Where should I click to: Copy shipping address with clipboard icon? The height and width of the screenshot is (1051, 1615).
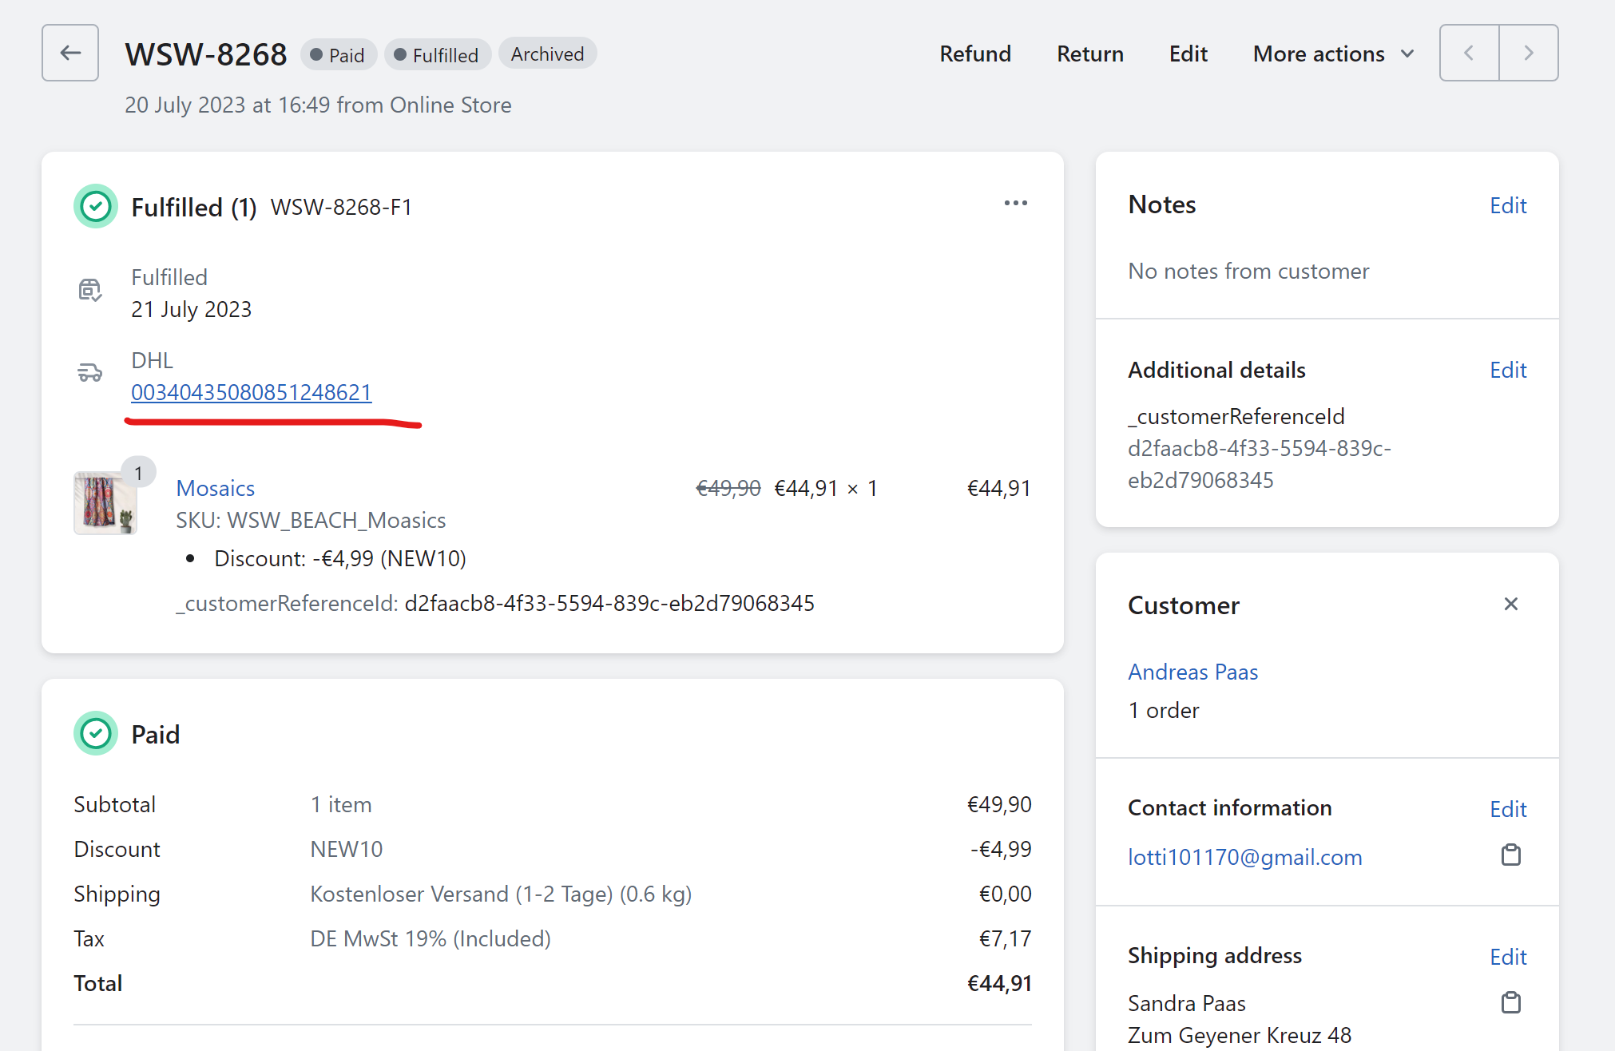pyautogui.click(x=1510, y=1002)
